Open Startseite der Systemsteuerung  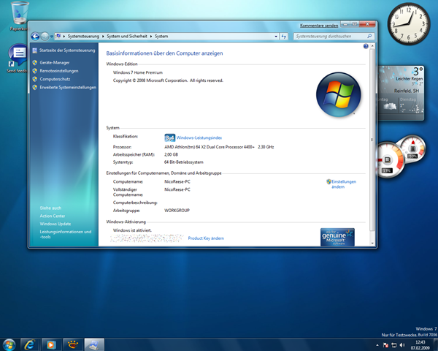click(x=67, y=50)
